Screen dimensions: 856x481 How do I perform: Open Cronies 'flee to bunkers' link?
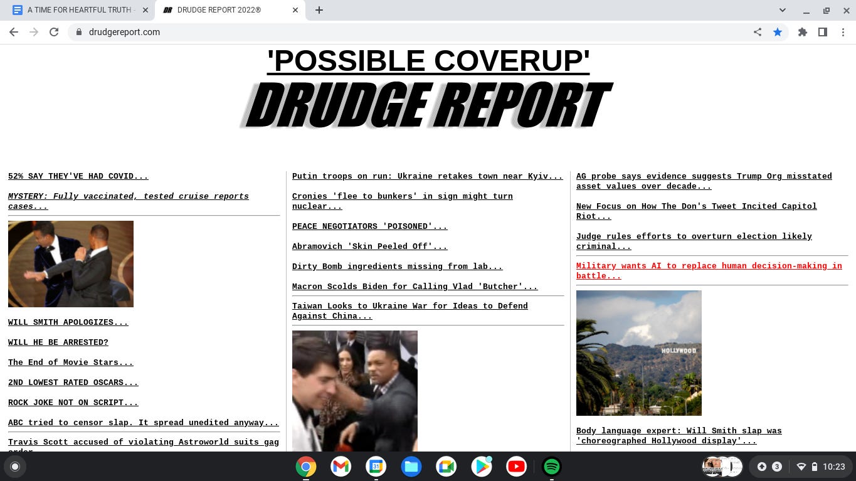[x=403, y=201]
